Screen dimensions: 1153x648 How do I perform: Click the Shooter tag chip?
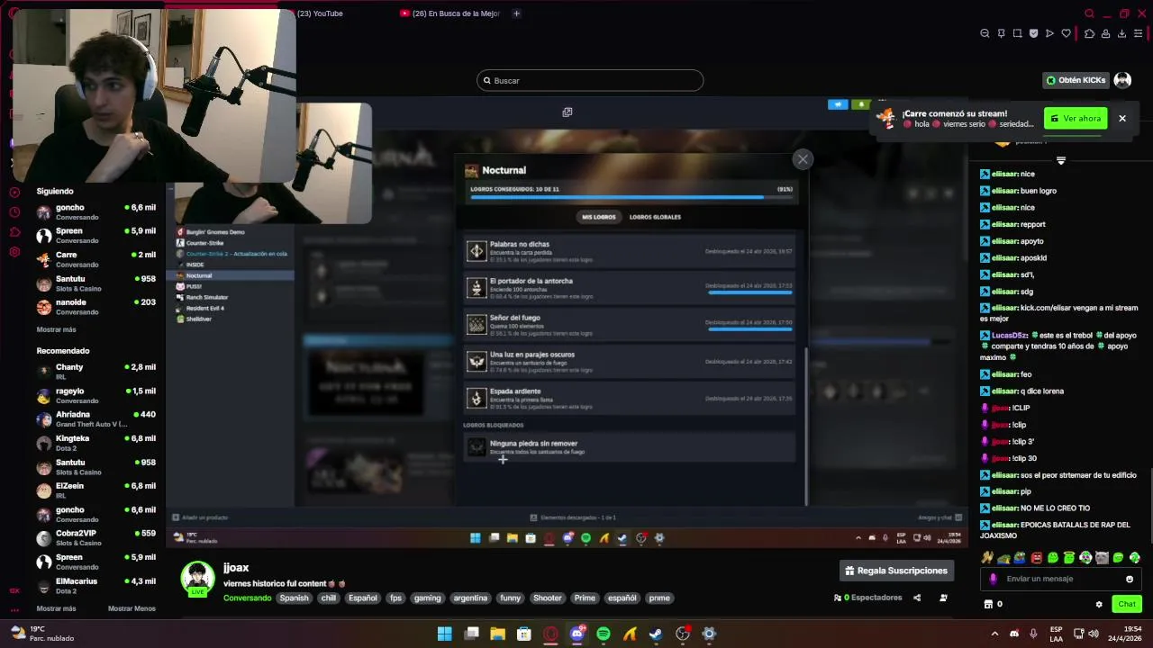tap(547, 598)
